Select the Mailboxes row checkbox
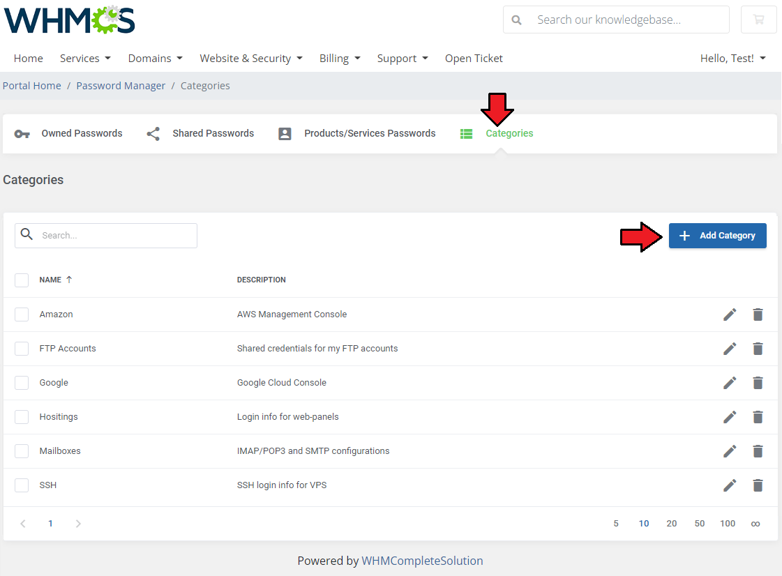Image resolution: width=782 pixels, height=576 pixels. (22, 451)
